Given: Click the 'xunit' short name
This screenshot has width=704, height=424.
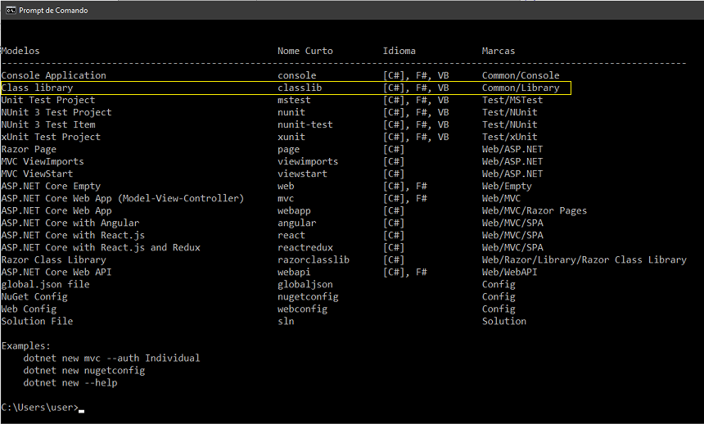Looking at the screenshot, I should (291, 137).
